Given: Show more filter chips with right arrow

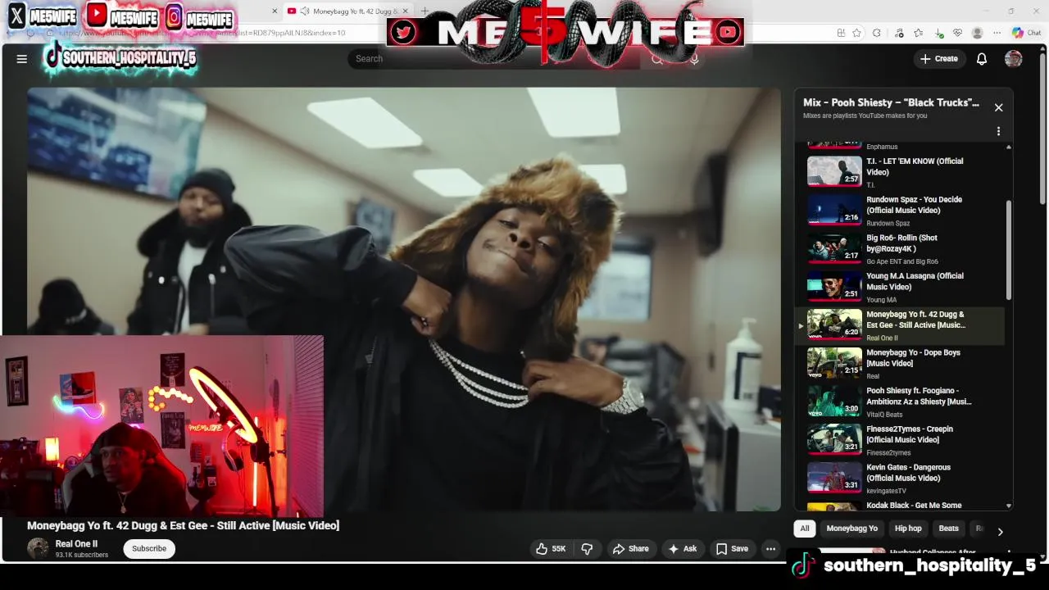Looking at the screenshot, I should (x=1000, y=531).
